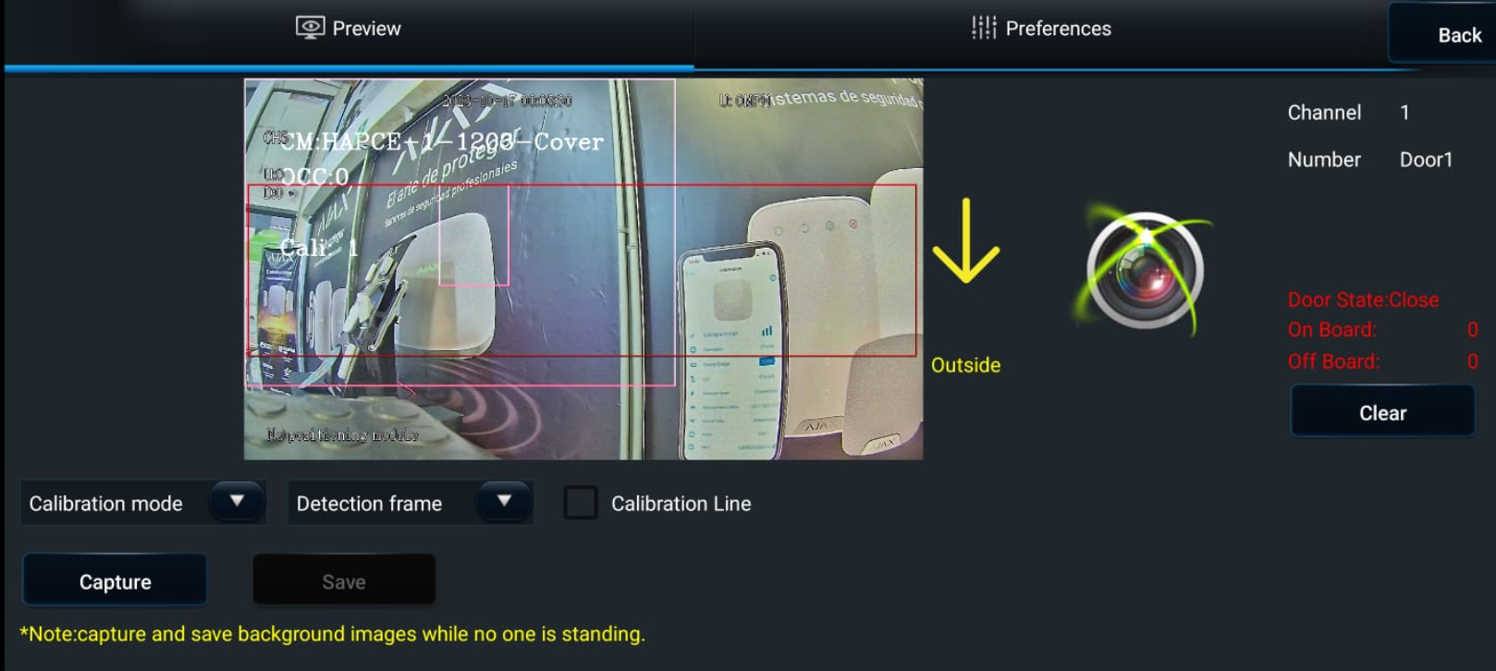Viewport: 1496px width, 671px height.
Task: Click inside the camera preview image
Action: pos(583,269)
